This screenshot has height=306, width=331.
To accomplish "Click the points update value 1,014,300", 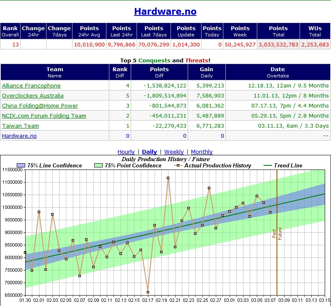I will coord(186,45).
